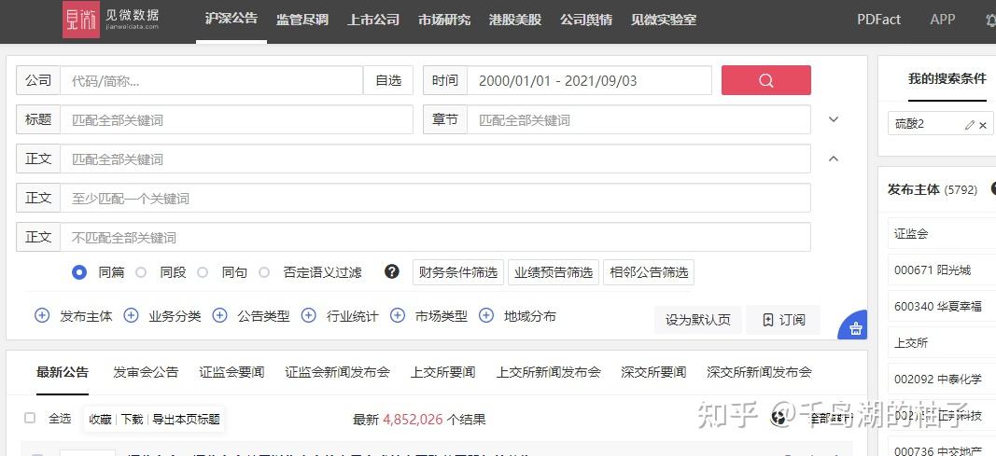Click 下载 in results toolbar
The width and height of the screenshot is (996, 456).
(133, 420)
